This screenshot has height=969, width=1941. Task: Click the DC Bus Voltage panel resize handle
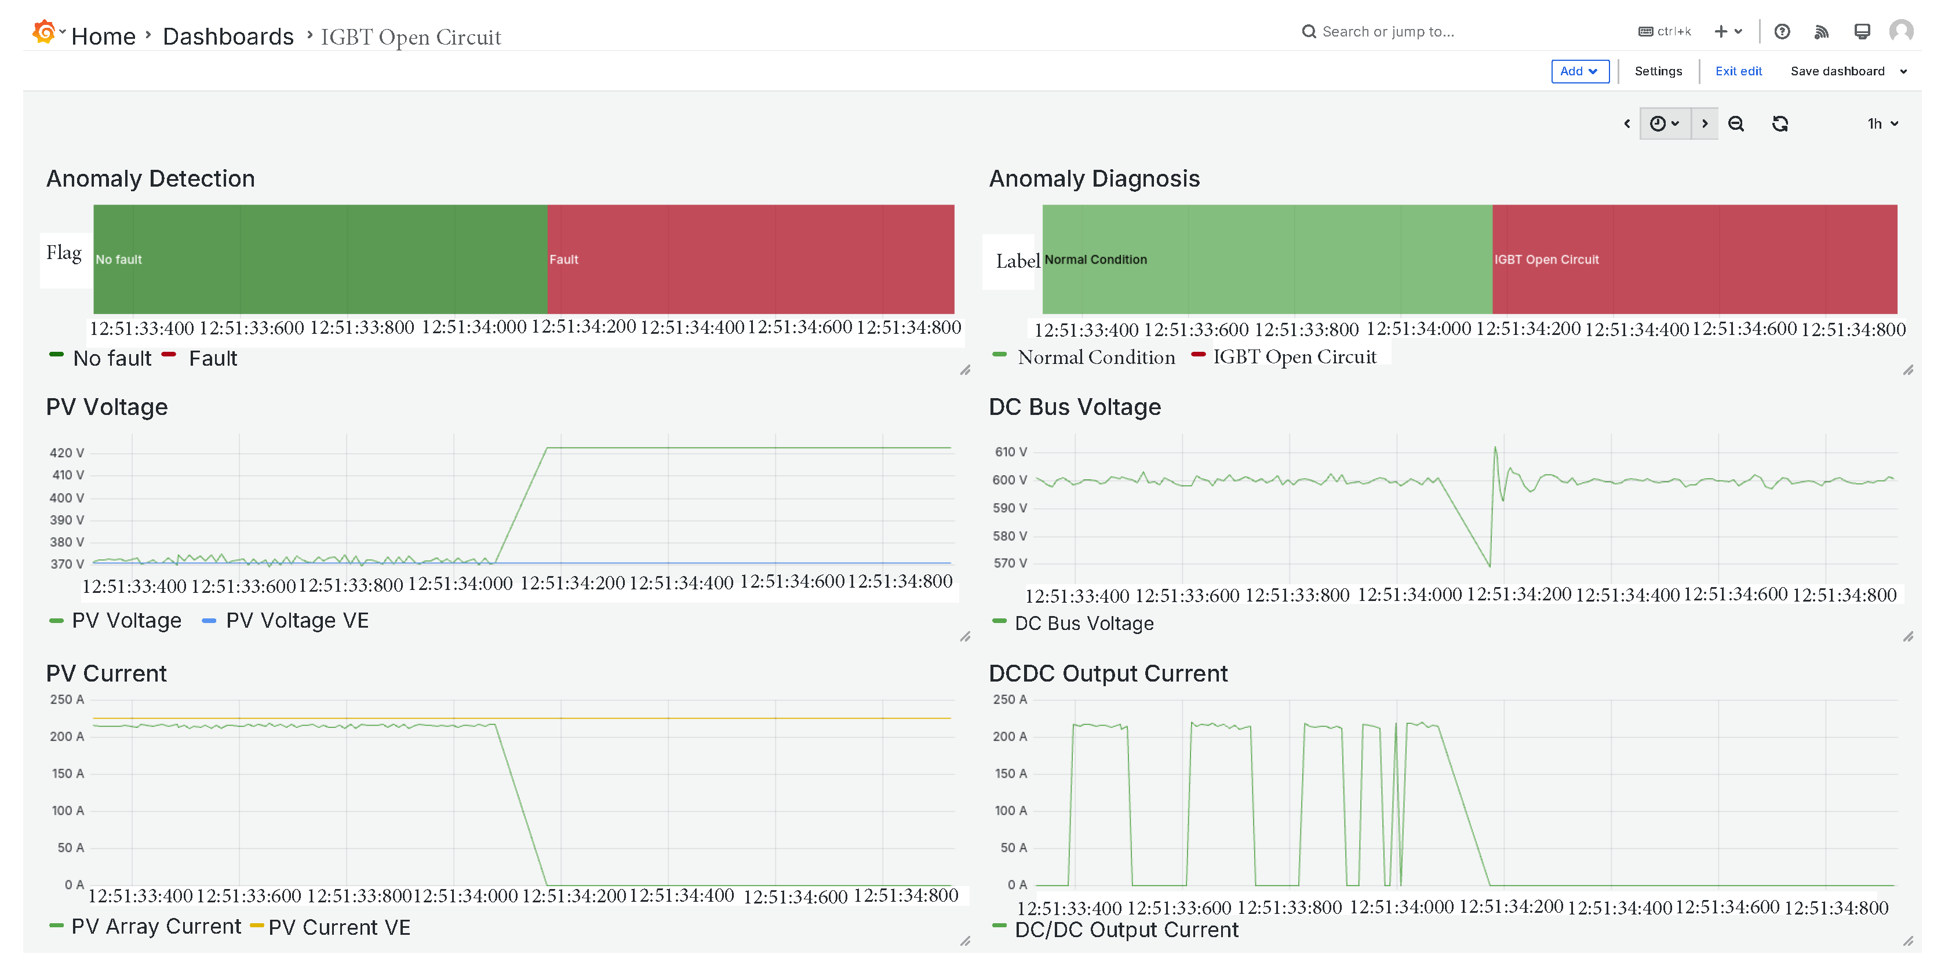(1908, 637)
